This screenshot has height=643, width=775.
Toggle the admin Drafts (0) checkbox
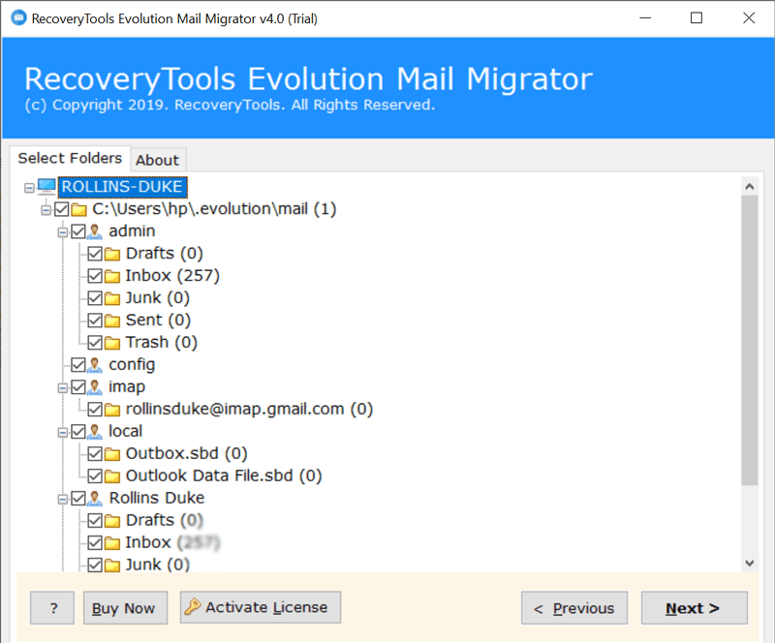95,254
